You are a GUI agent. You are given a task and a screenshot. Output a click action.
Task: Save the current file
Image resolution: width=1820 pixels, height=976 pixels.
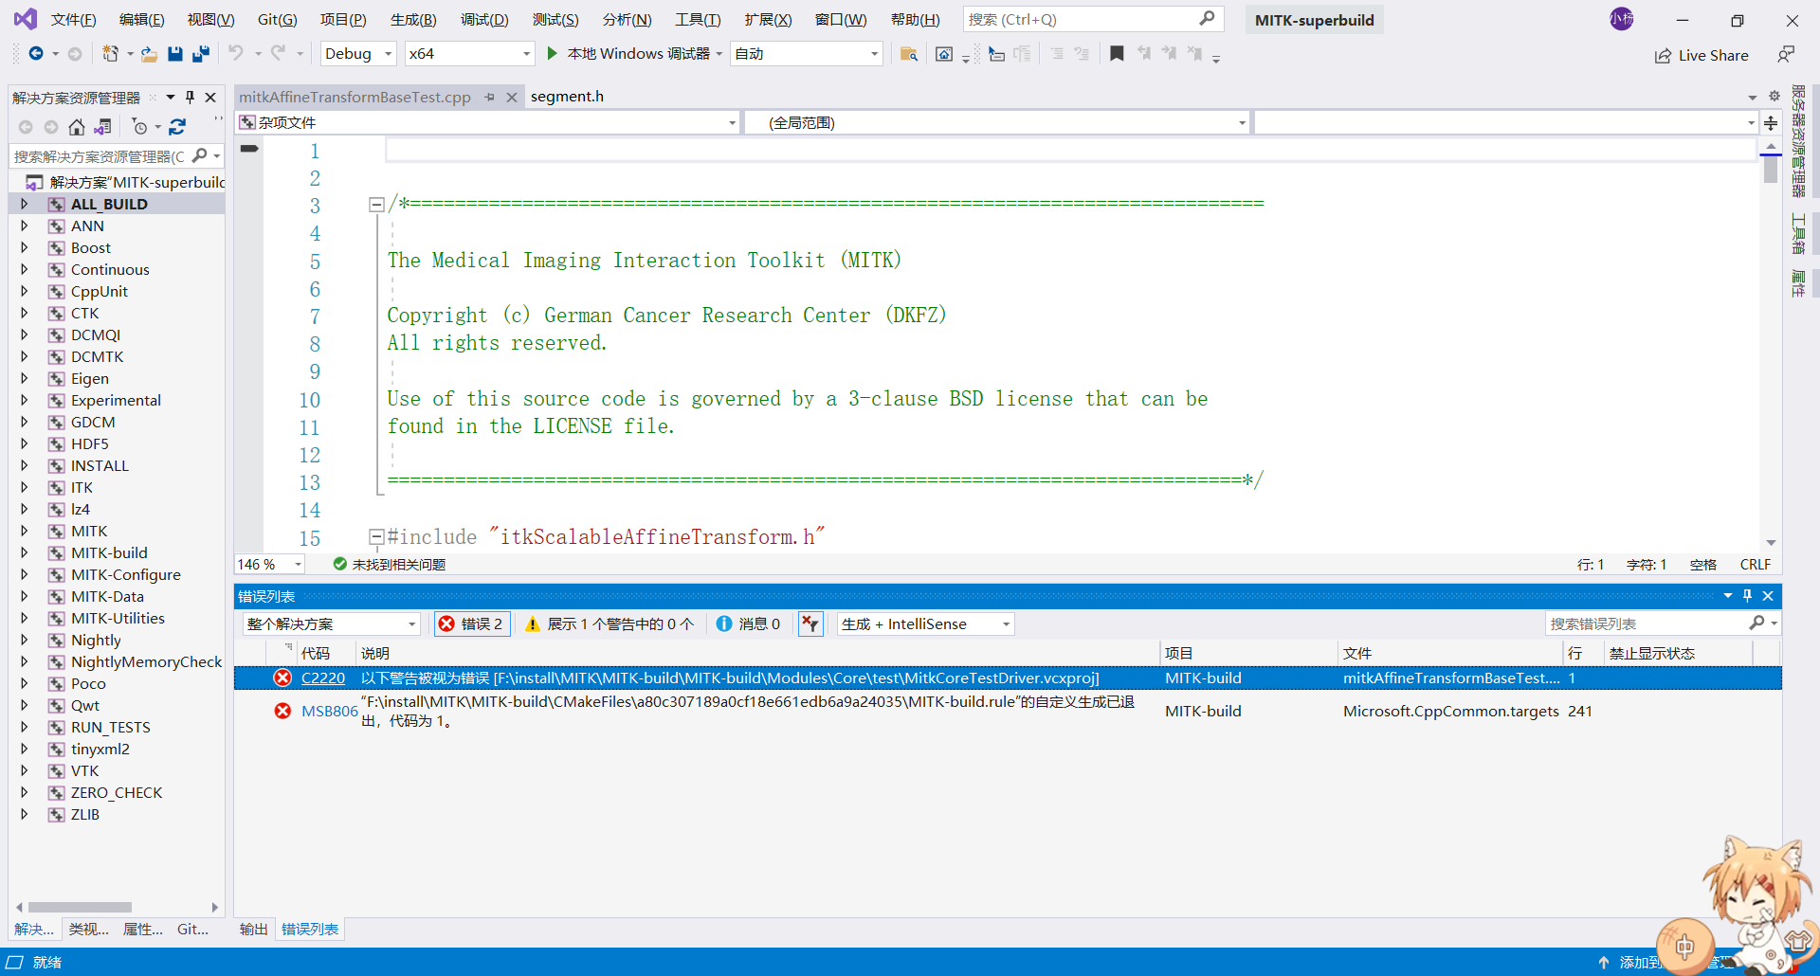tap(175, 54)
